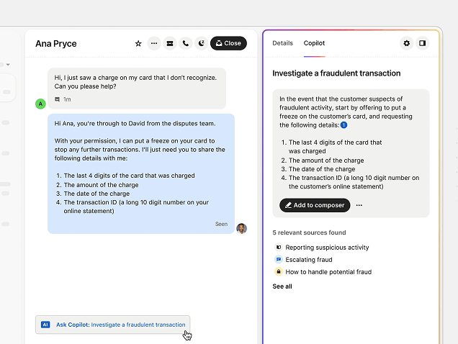Expand the sources list with See all
The width and height of the screenshot is (458, 344).
282,286
